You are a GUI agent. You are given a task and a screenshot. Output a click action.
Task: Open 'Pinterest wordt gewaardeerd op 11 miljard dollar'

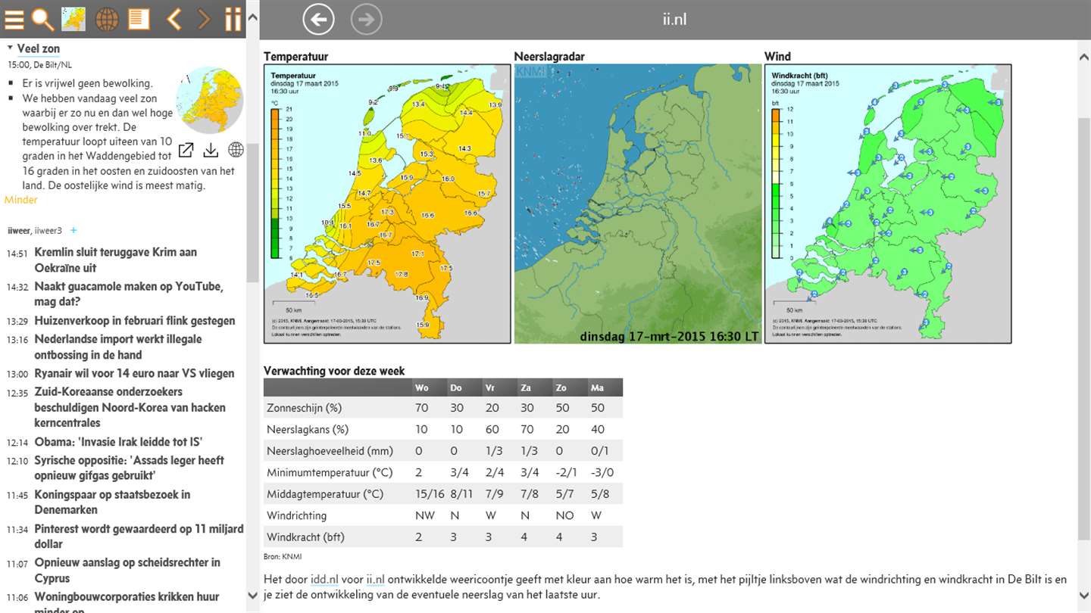click(139, 536)
